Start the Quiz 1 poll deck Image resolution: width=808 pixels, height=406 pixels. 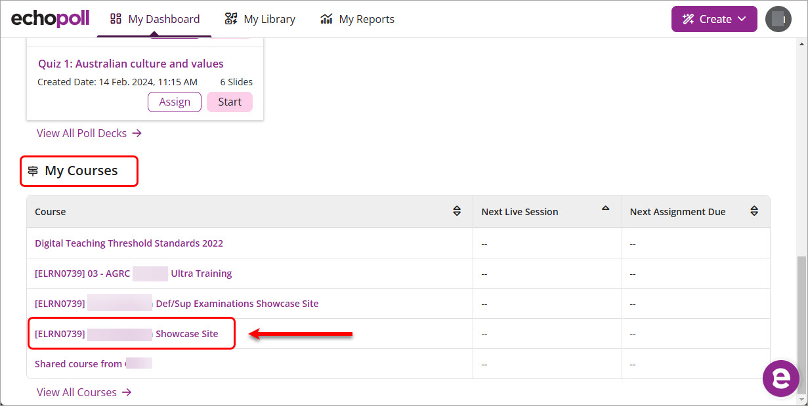[x=230, y=102]
